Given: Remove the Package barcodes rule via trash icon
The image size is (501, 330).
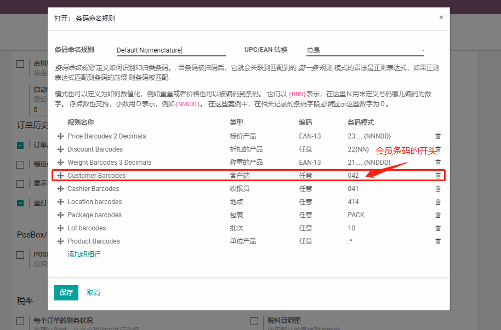Looking at the screenshot, I should click(437, 215).
